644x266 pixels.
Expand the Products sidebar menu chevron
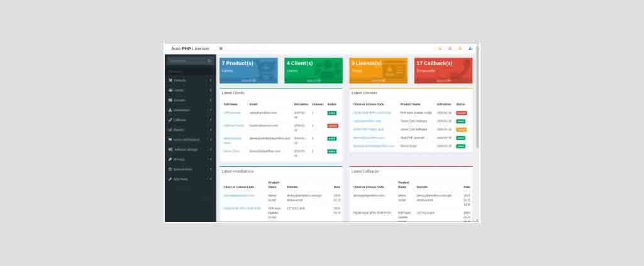click(x=211, y=80)
